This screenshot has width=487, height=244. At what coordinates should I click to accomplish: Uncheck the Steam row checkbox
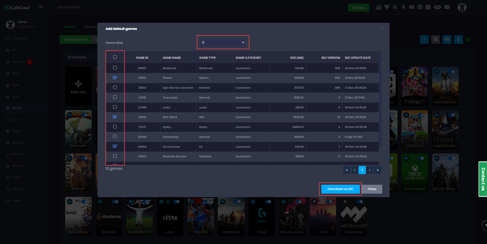pos(115,78)
